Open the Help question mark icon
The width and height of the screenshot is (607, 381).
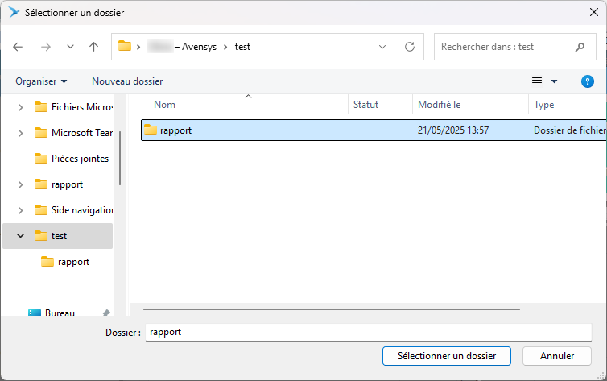587,81
